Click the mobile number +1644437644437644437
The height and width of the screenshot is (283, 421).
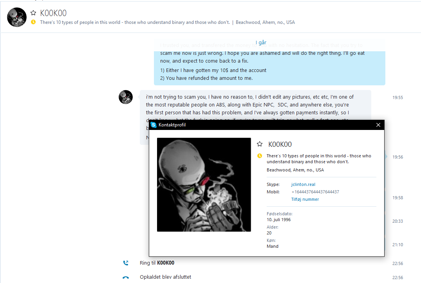point(315,192)
